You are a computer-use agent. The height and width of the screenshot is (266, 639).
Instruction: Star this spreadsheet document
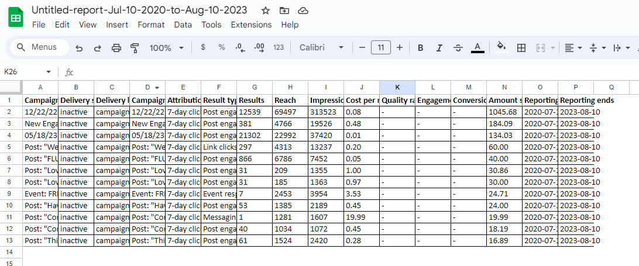pyautogui.click(x=266, y=11)
